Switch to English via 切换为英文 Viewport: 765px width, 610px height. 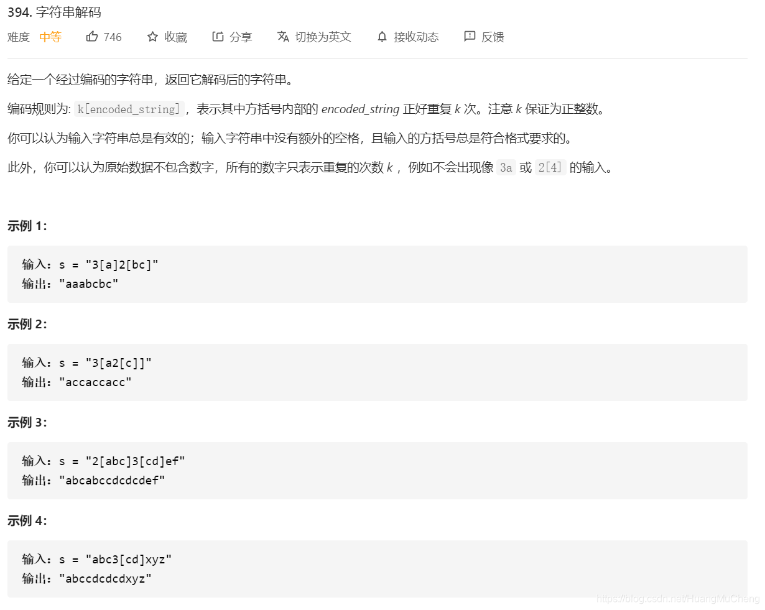[x=323, y=37]
